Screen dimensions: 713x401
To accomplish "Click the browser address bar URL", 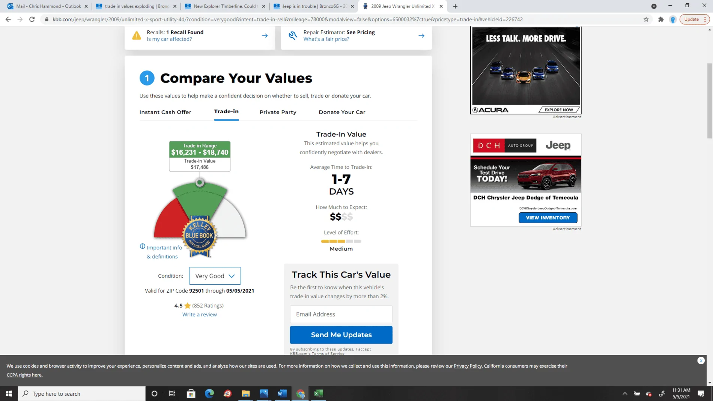I will (x=287, y=19).
